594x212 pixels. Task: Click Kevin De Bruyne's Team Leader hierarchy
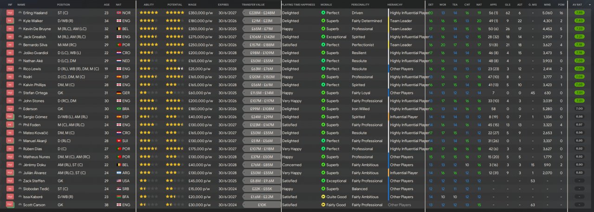coord(401,29)
